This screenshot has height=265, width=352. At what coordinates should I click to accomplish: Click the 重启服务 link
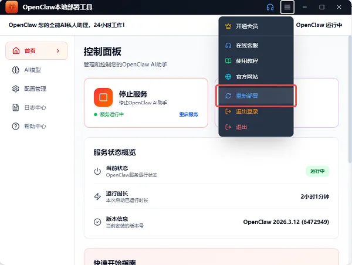point(188,114)
